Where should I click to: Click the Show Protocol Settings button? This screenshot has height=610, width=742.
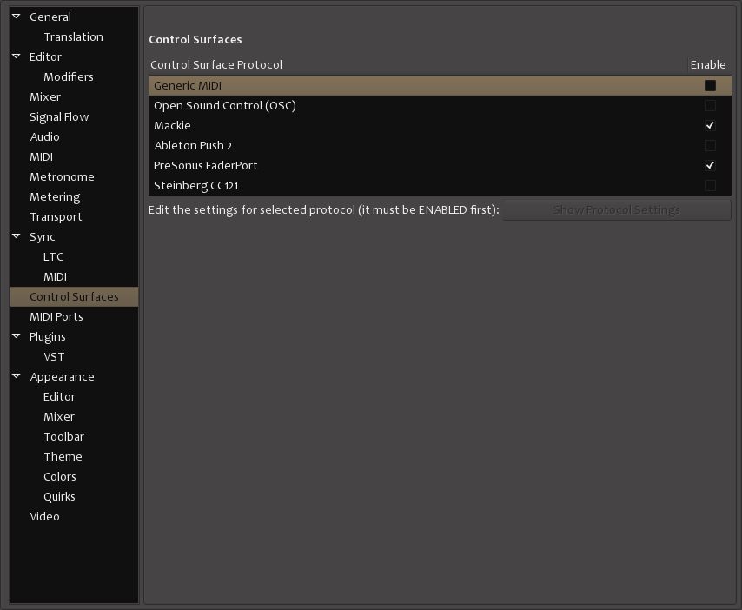pyautogui.click(x=616, y=209)
